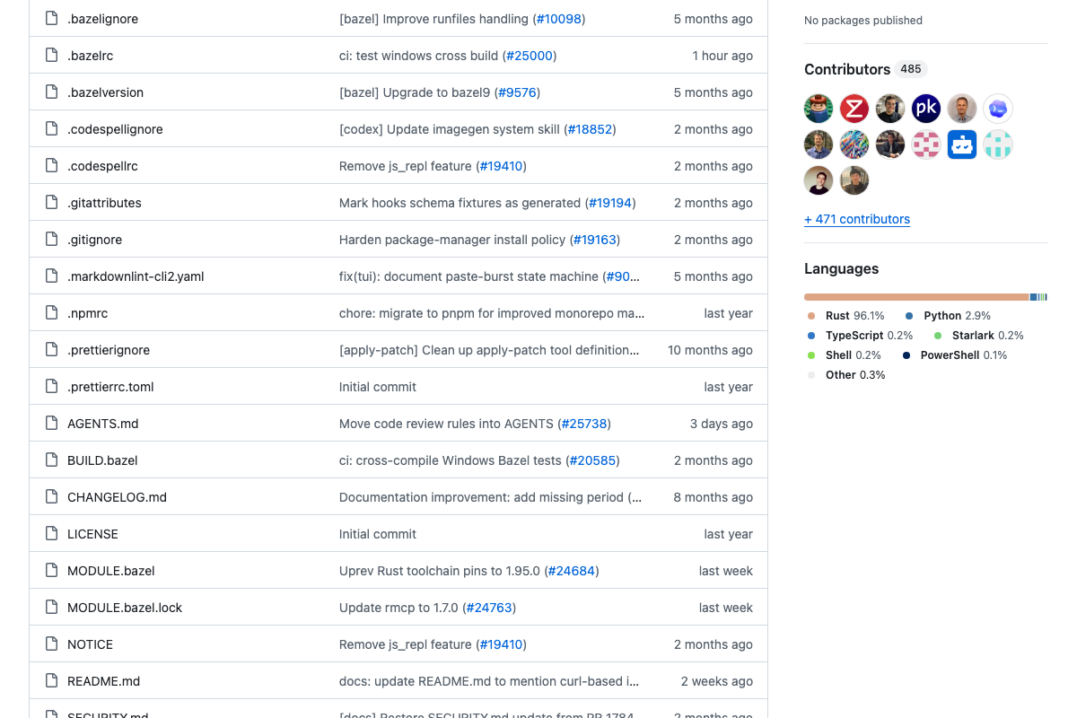Viewport: 1077px width, 718px height.
Task: Click the file icon beside AGENTS.md
Action: coord(51,424)
